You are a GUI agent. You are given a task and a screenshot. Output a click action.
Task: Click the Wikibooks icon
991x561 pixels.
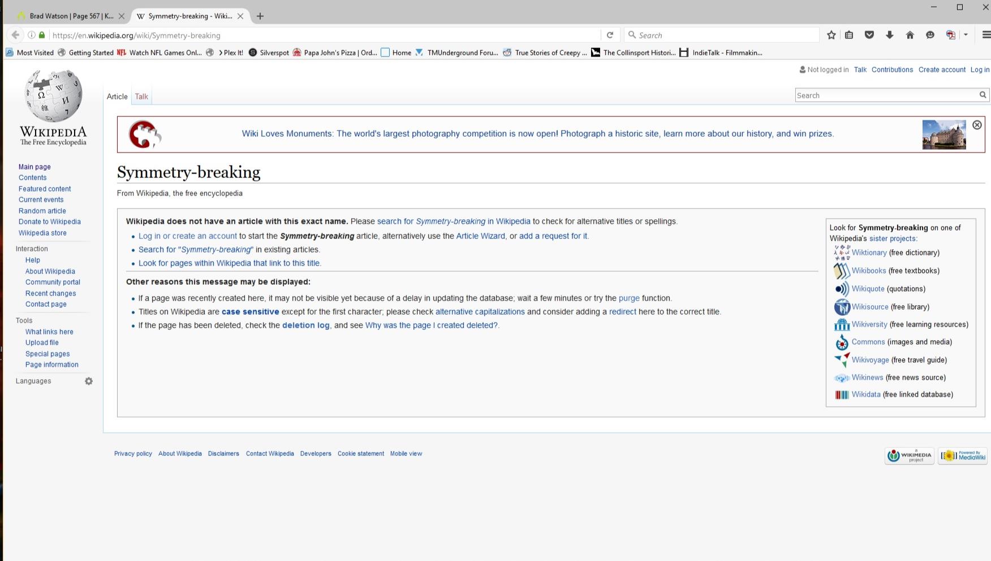pos(842,271)
